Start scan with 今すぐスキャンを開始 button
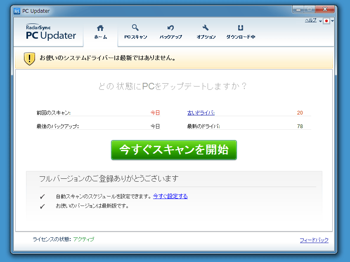Image resolution: width=350 pixels, height=262 pixels. click(174, 150)
